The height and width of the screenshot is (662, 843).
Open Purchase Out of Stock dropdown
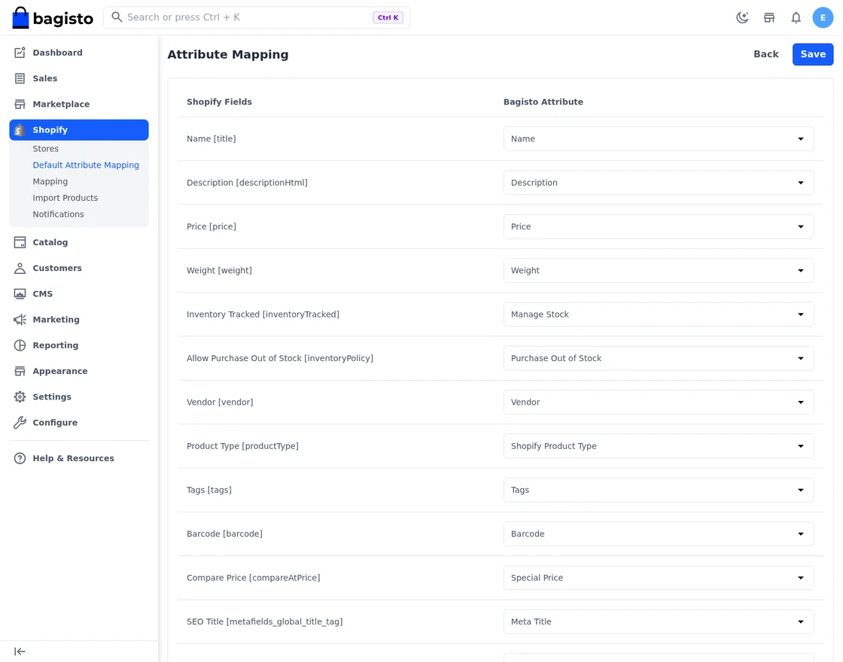click(659, 358)
